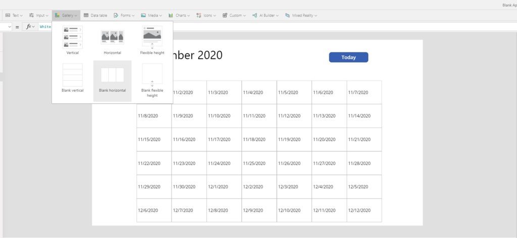Open the Custom components dropdown

(x=234, y=16)
